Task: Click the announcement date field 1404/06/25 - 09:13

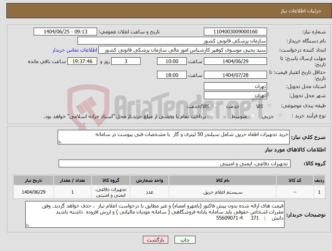Action: coord(65,31)
